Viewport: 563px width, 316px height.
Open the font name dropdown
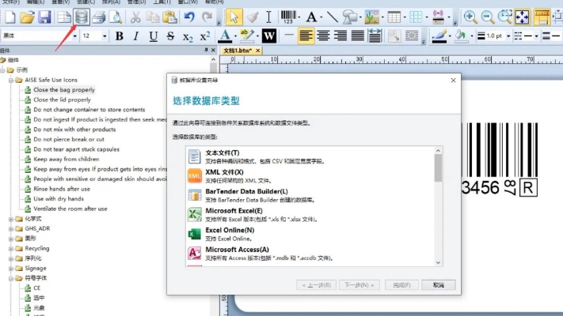click(x=74, y=36)
